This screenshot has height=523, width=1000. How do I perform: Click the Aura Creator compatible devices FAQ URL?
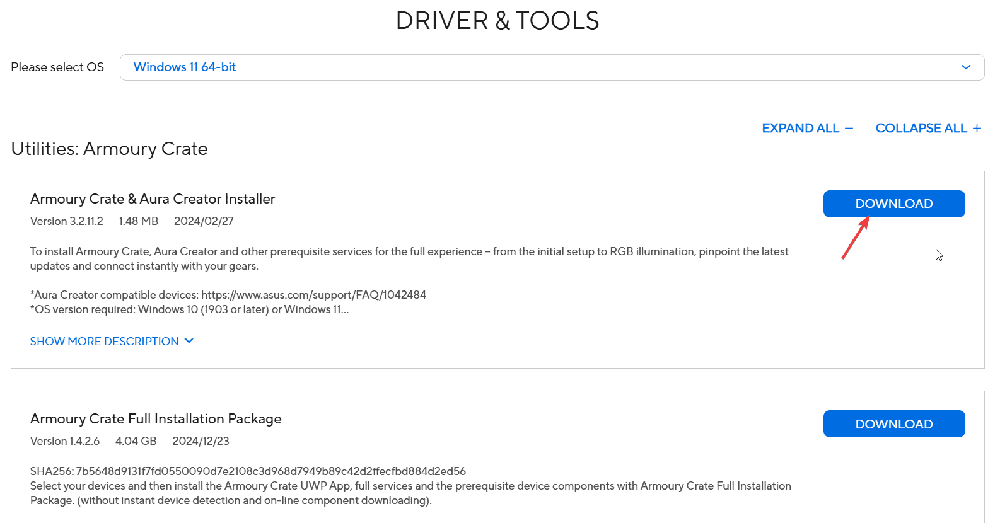pos(313,295)
